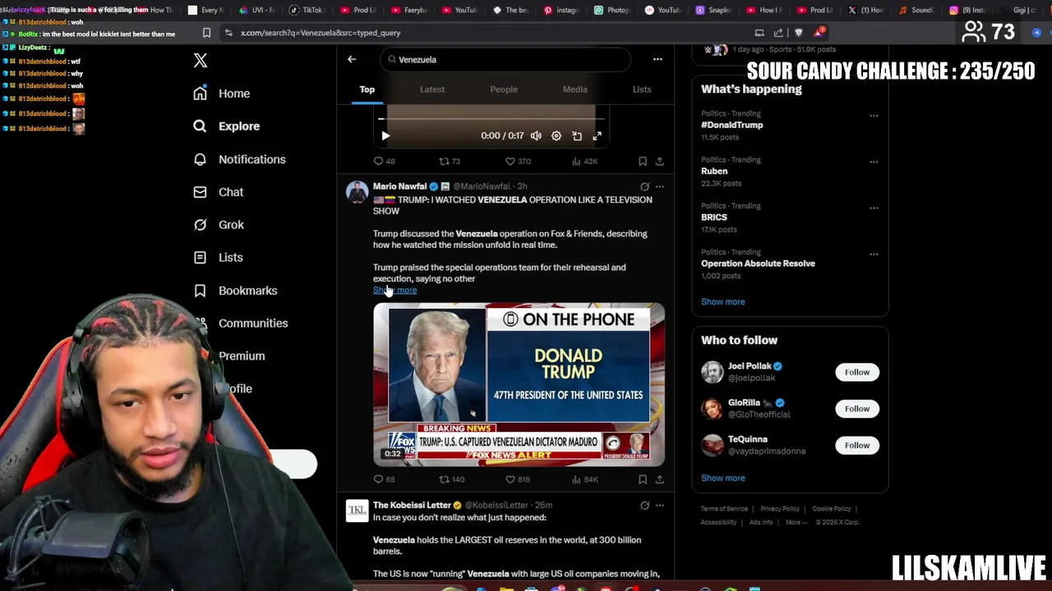The height and width of the screenshot is (591, 1052).
Task: Open the BRICS trending topic
Action: tap(714, 218)
